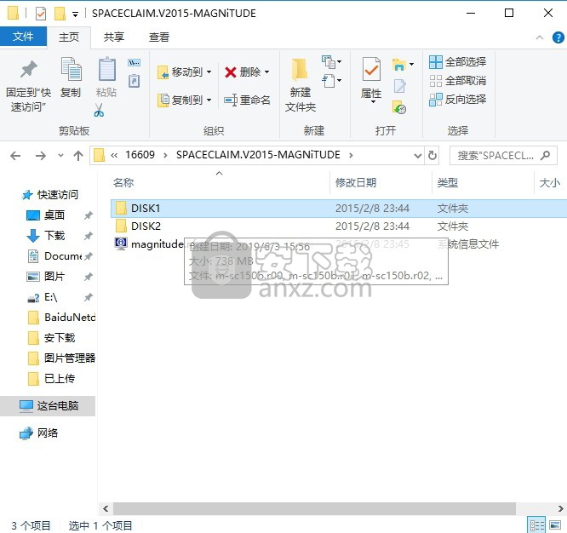
Task: Open the Help question mark icon
Action: pos(558,37)
